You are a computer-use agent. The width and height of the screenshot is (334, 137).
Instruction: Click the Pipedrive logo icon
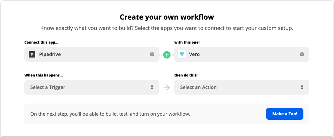click(32, 55)
